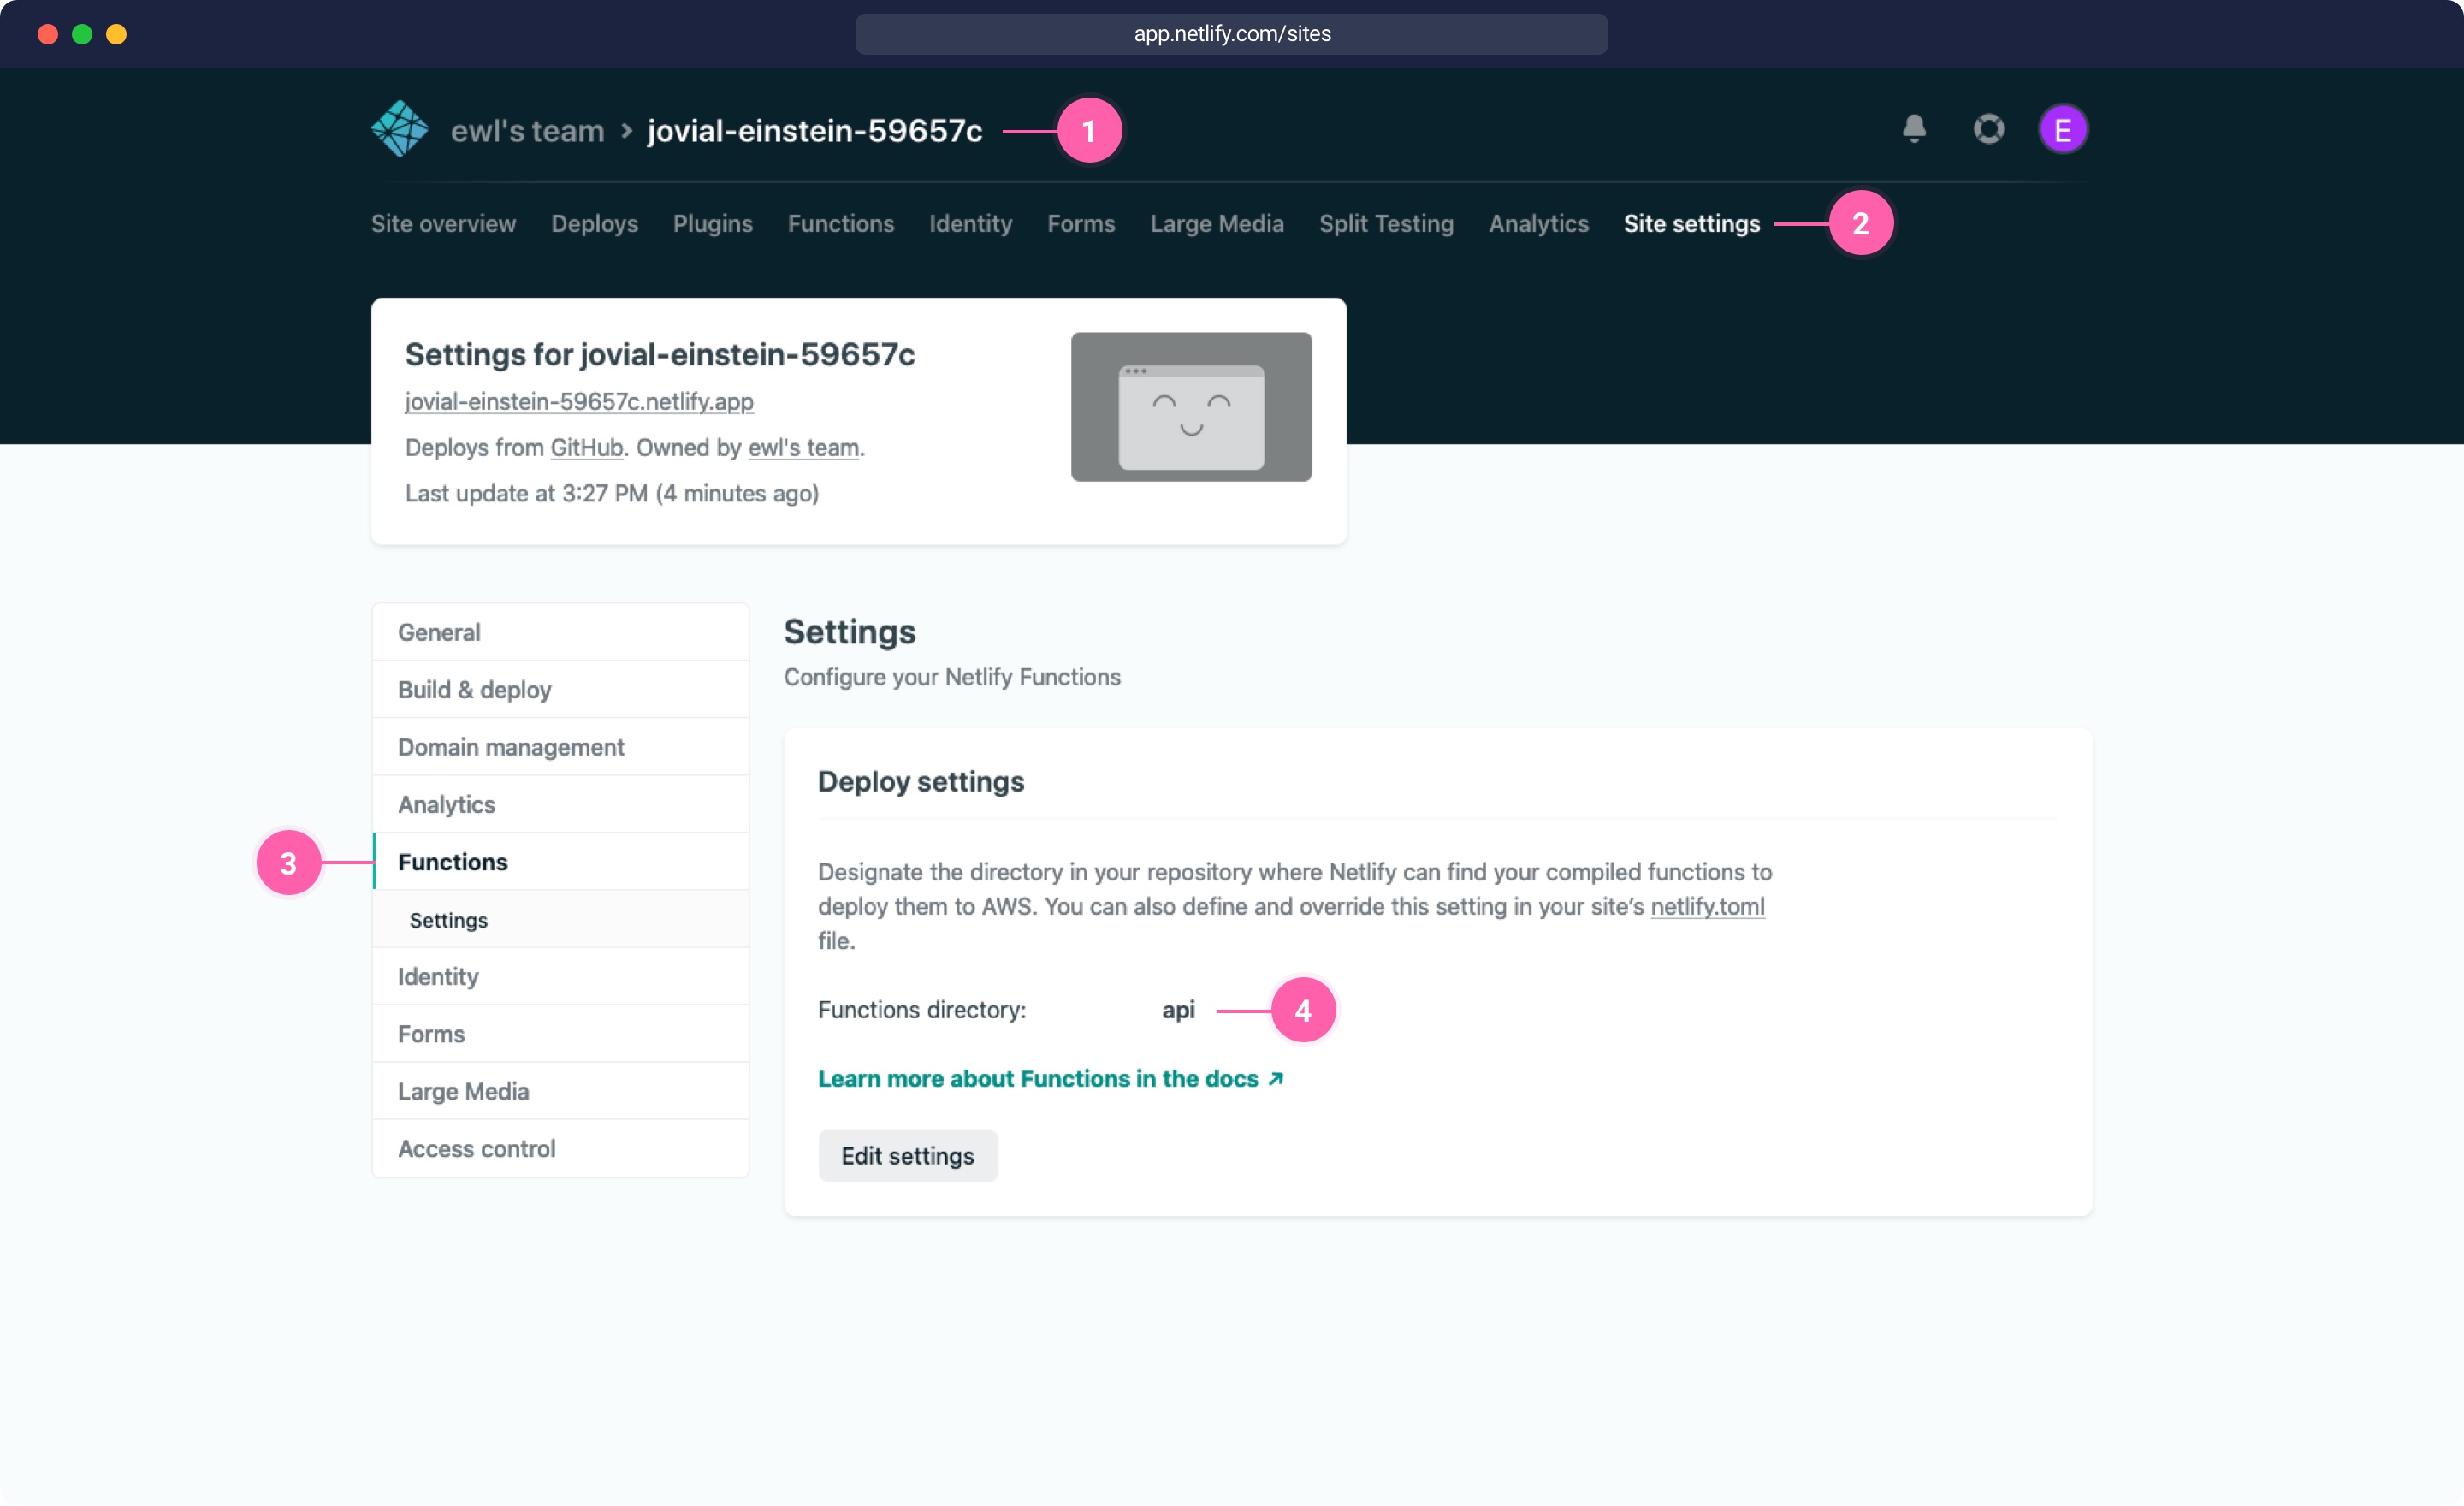2464x1506 pixels.
Task: Select Build & deploy in sidebar
Action: pyautogui.click(x=560, y=690)
